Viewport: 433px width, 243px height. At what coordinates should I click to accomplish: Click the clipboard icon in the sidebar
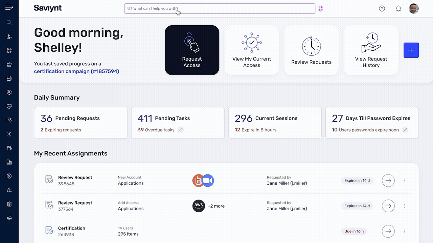[x=9, y=204]
